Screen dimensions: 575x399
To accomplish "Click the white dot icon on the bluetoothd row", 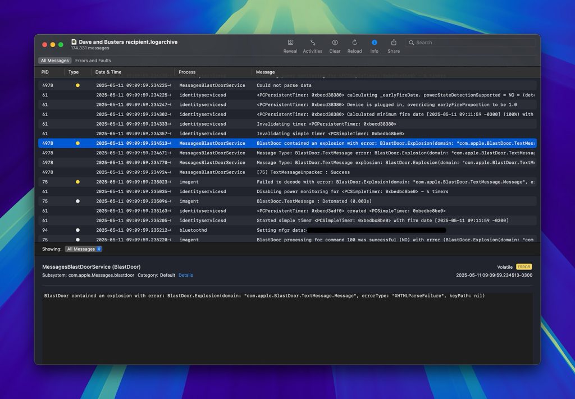I will [77, 230].
